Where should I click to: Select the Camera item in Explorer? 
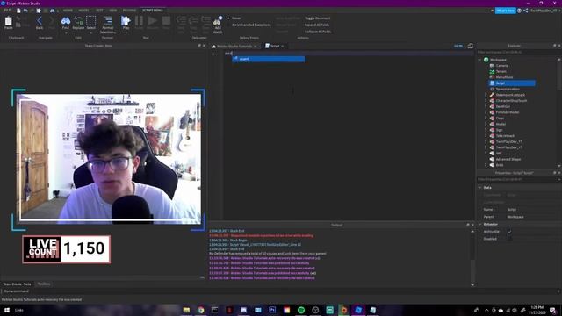501,66
